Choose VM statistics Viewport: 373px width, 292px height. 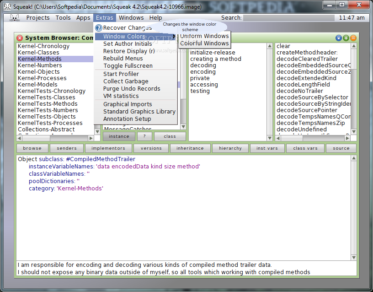point(136,96)
